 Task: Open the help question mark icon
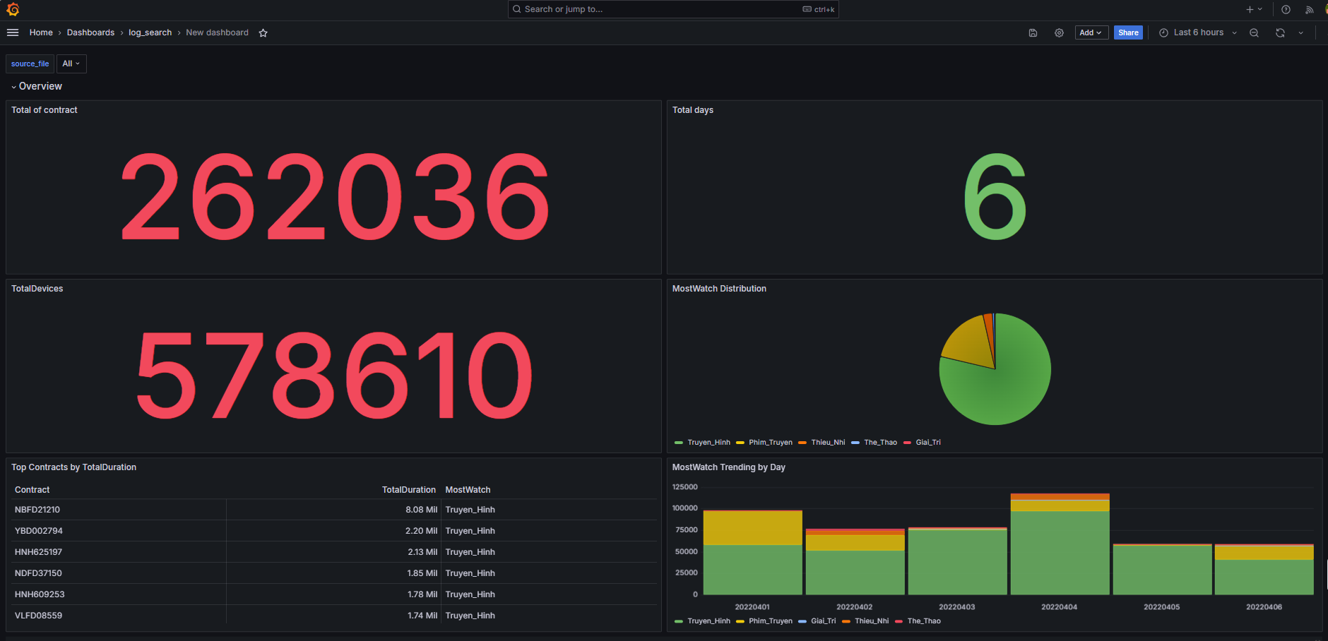1286,9
